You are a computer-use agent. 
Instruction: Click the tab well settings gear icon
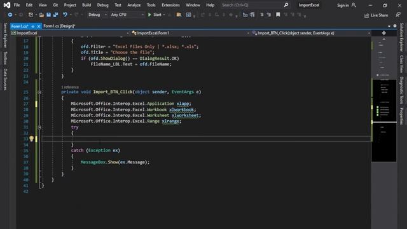point(395,26)
